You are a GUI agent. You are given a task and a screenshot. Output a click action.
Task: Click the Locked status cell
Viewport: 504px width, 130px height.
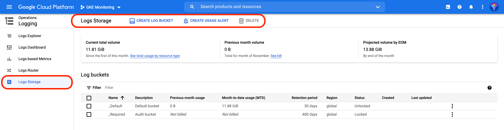coord(361,114)
